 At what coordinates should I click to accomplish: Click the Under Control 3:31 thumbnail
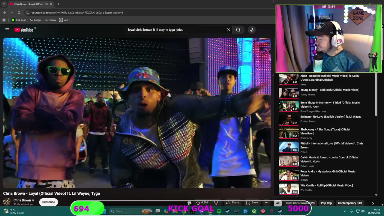289,161
